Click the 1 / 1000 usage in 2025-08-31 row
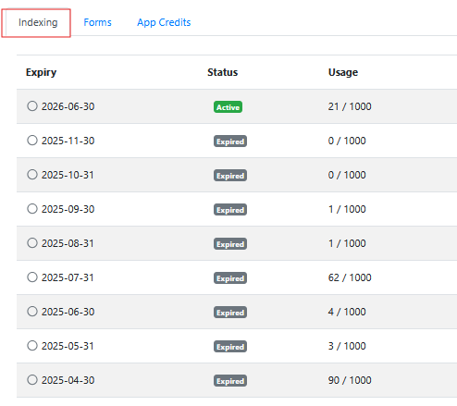This screenshot has height=406, width=457. coord(347,243)
